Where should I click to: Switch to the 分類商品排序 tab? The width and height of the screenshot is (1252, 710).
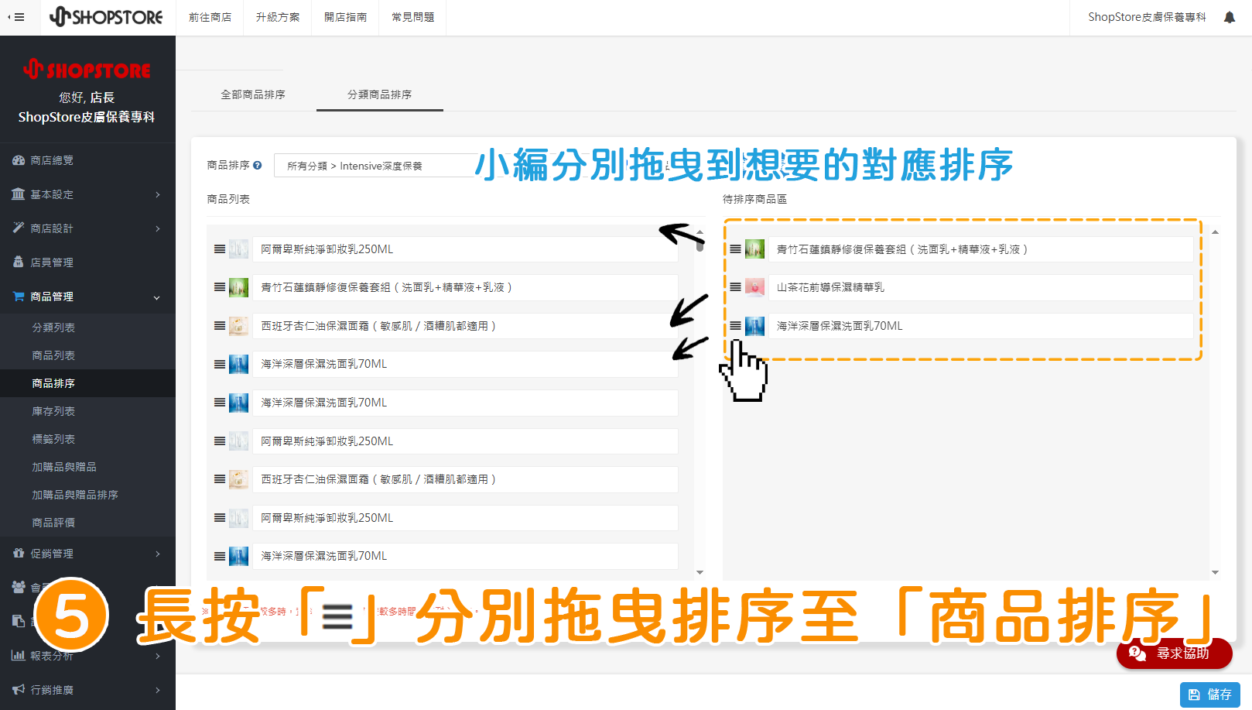point(379,94)
